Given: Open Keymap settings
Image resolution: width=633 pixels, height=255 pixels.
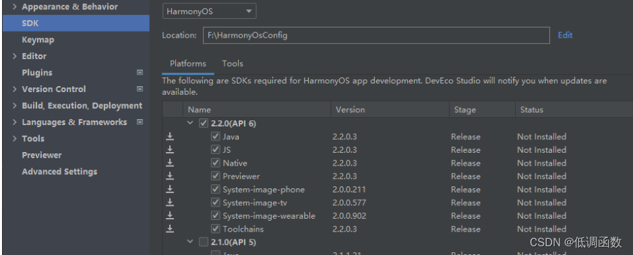Looking at the screenshot, I should [x=38, y=40].
